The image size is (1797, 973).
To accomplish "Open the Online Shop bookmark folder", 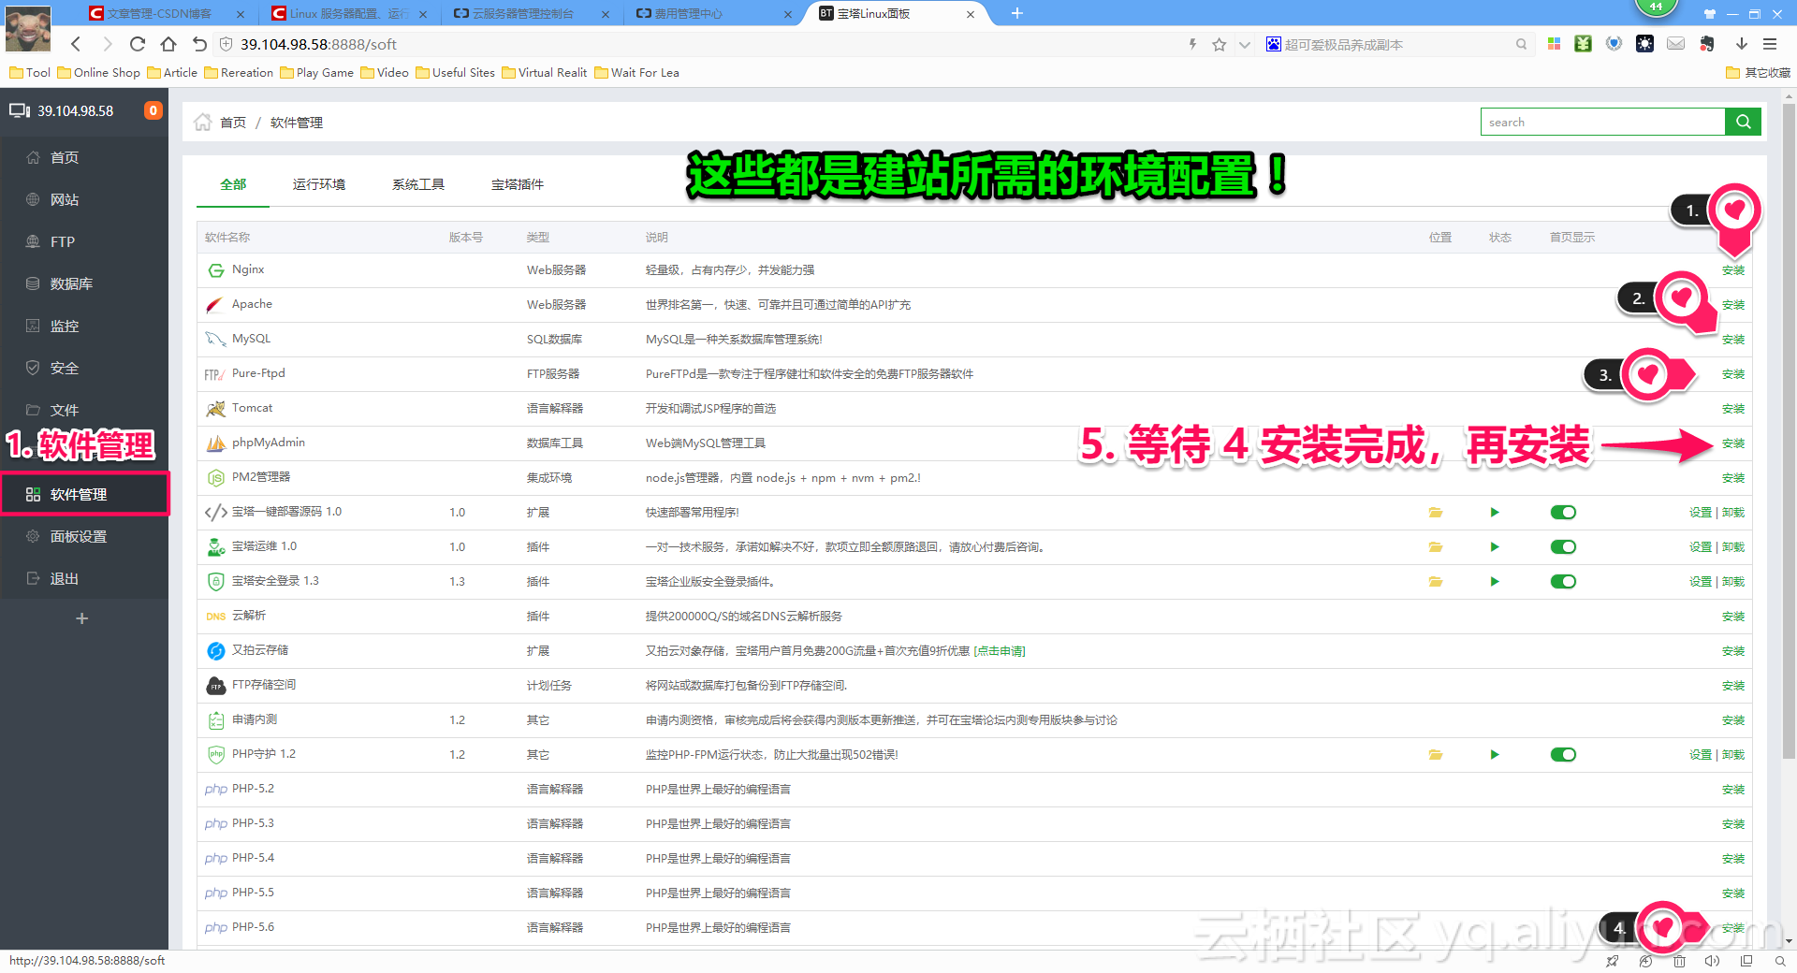I will (x=99, y=73).
